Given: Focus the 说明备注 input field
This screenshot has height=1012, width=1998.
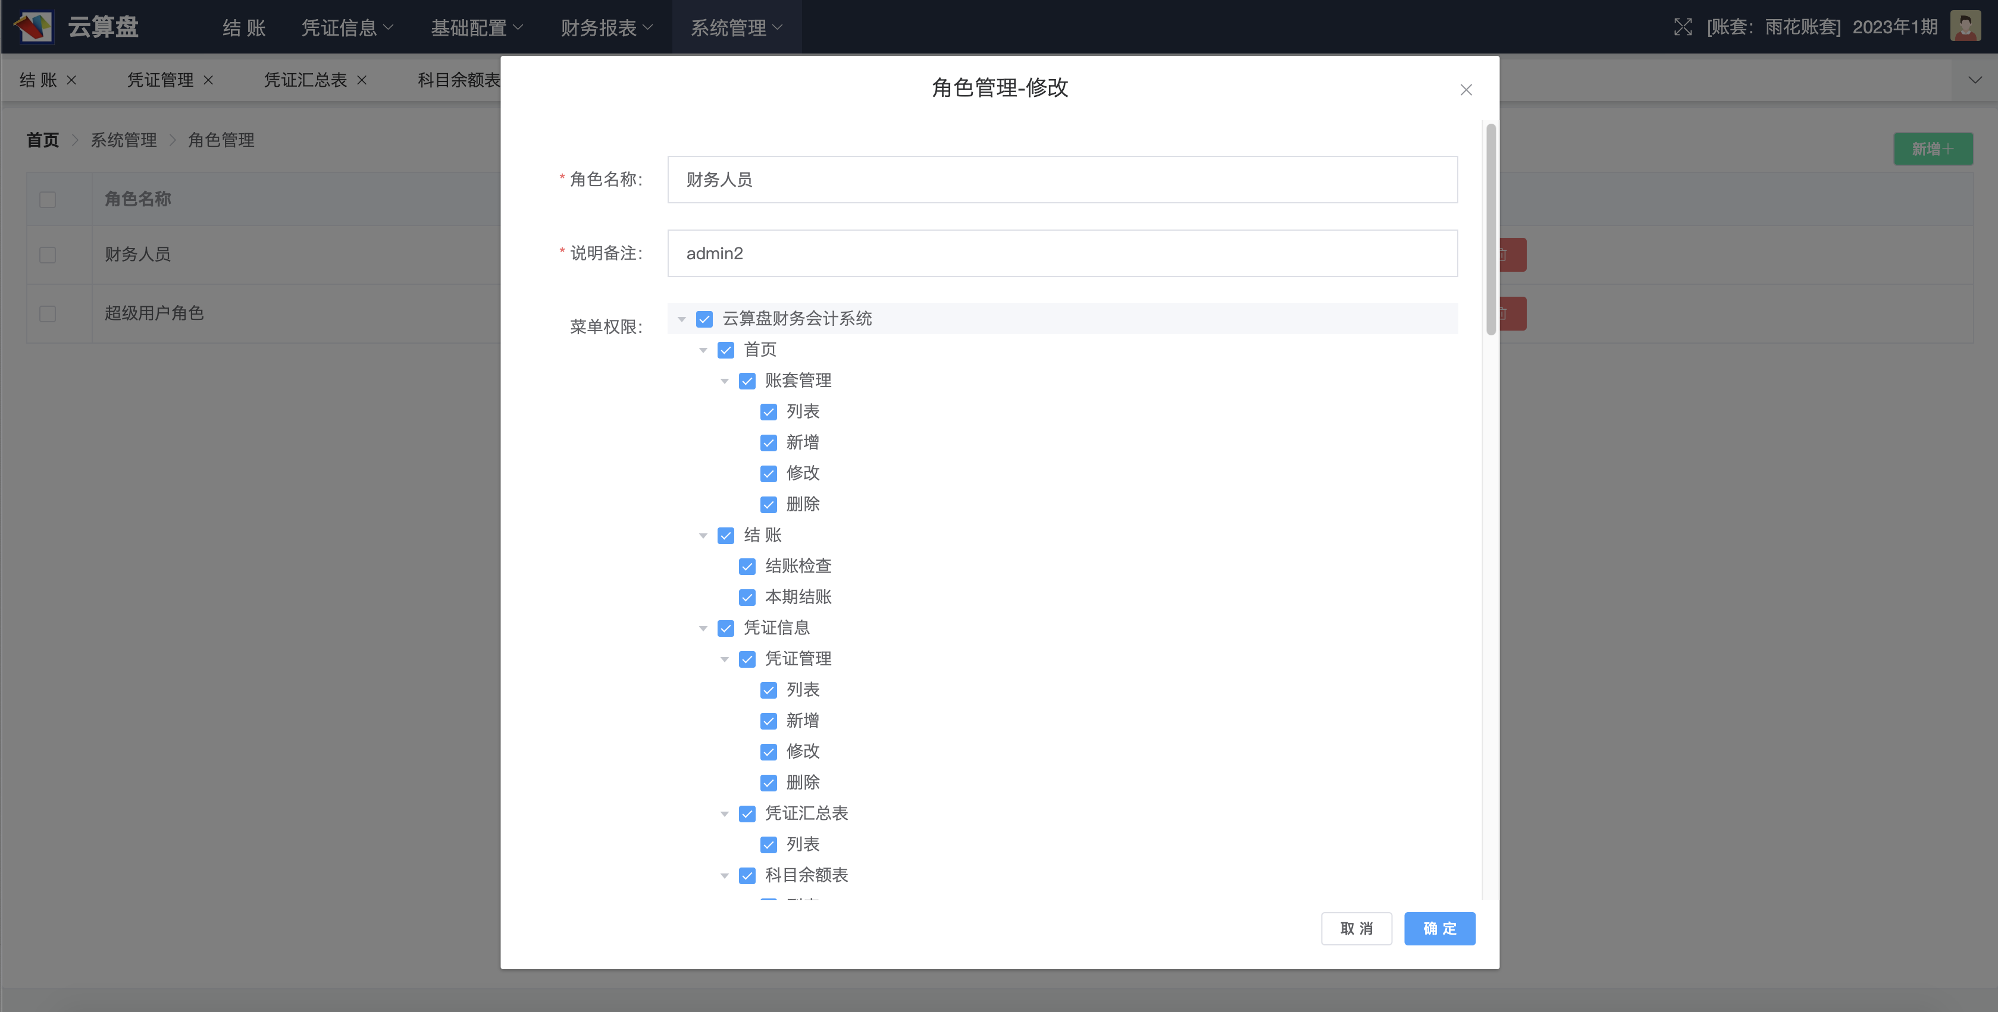Looking at the screenshot, I should (x=1063, y=253).
